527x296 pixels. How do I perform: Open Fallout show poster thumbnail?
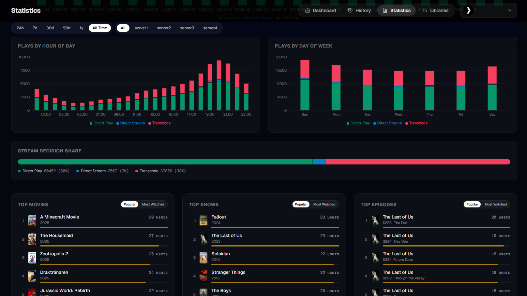pos(203,220)
